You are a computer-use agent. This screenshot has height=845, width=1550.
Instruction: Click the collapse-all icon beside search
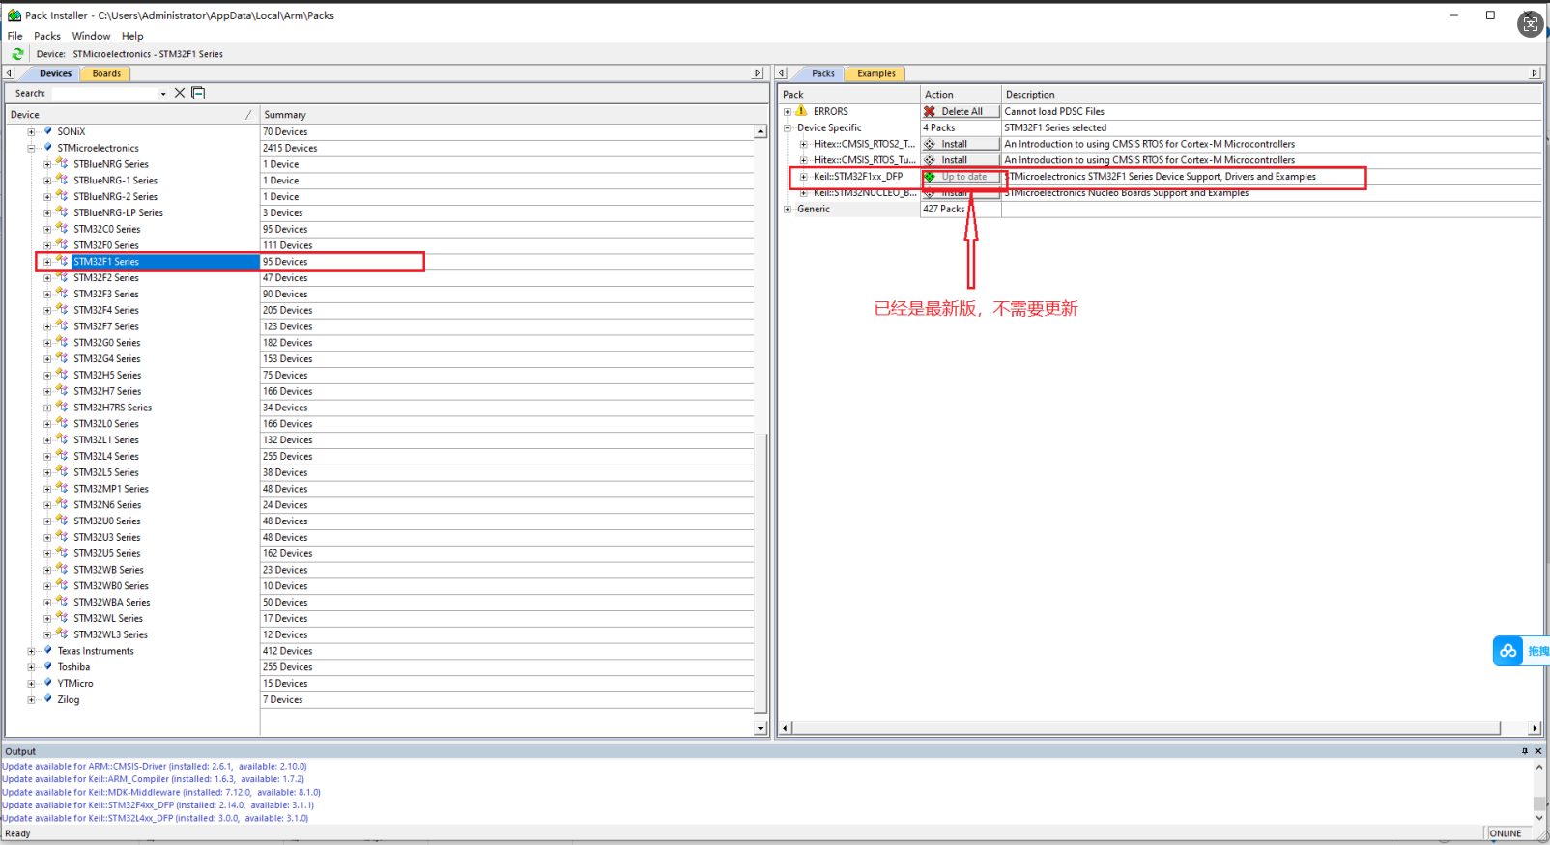click(x=198, y=93)
